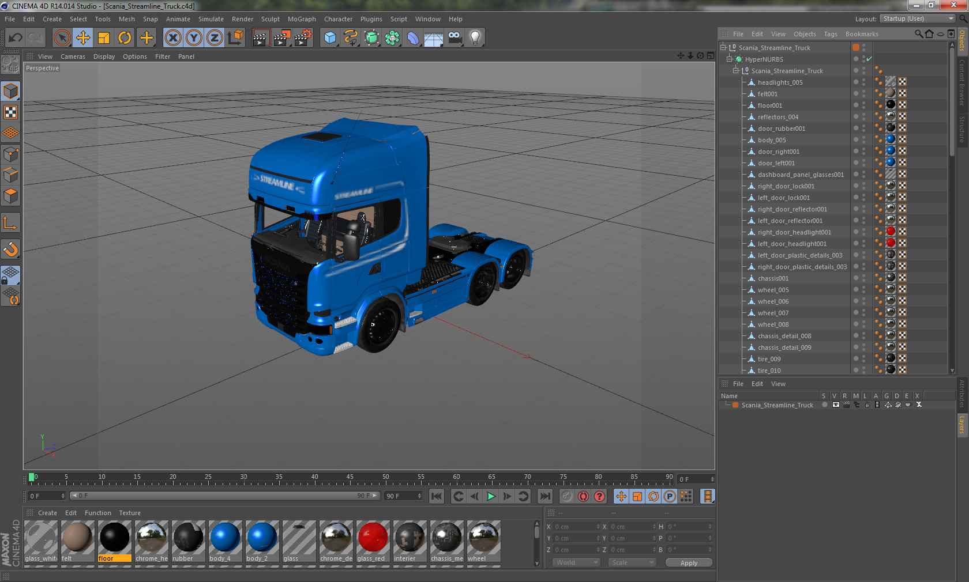This screenshot has width=969, height=582.
Task: Toggle X axis lock
Action: point(173,38)
